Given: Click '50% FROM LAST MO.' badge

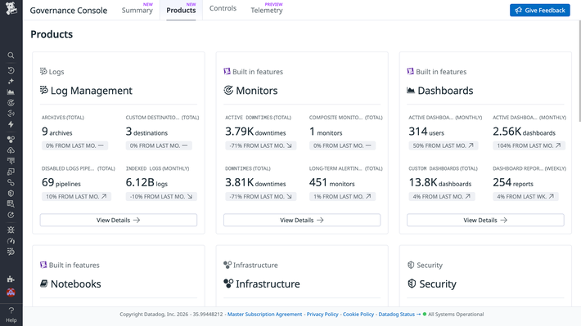Looking at the screenshot, I should click(444, 145).
